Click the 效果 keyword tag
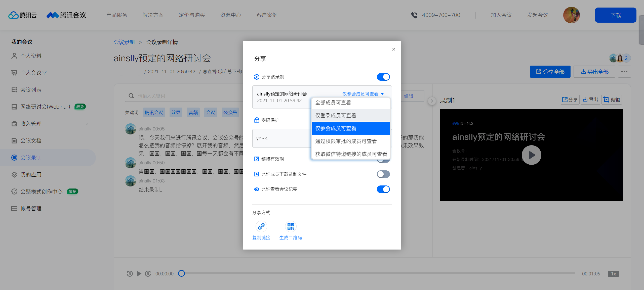The width and height of the screenshot is (644, 290). pos(176,112)
